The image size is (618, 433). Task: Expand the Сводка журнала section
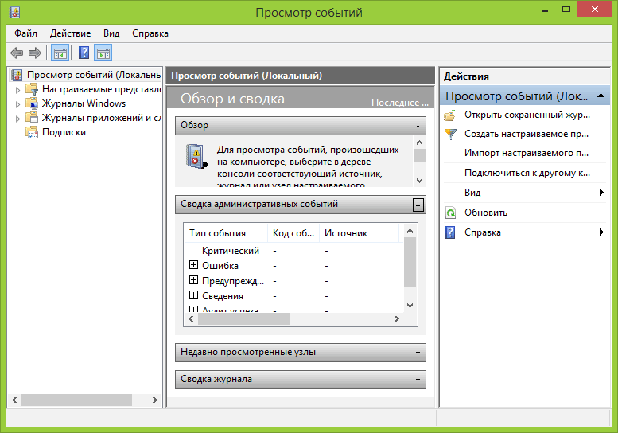click(x=418, y=380)
